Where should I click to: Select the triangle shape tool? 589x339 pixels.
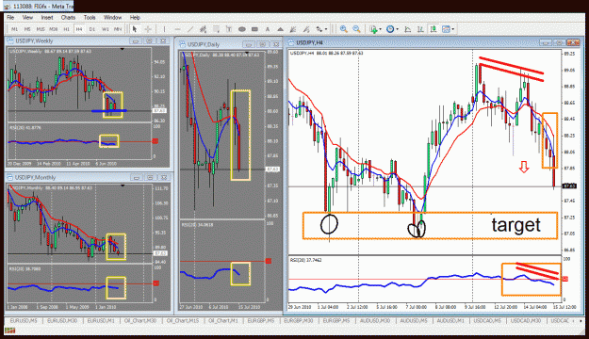click(x=280, y=29)
